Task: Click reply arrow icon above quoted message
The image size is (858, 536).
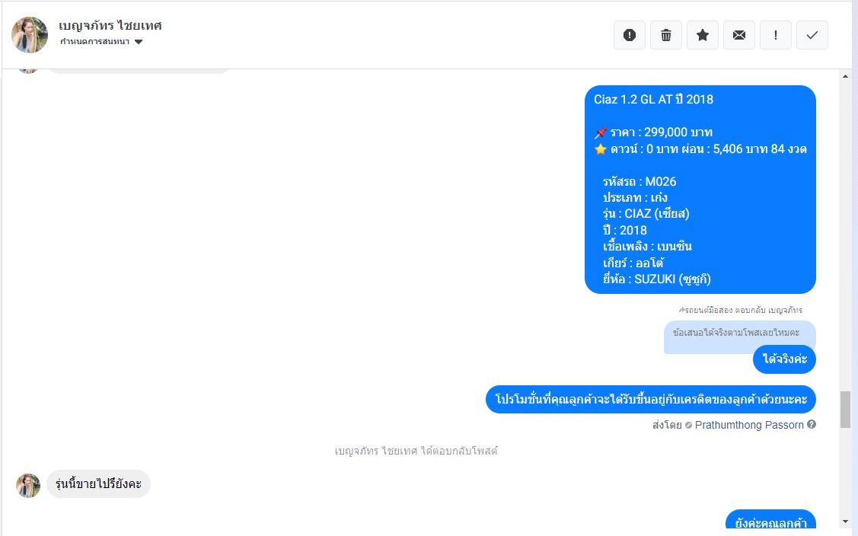Action: pos(682,310)
